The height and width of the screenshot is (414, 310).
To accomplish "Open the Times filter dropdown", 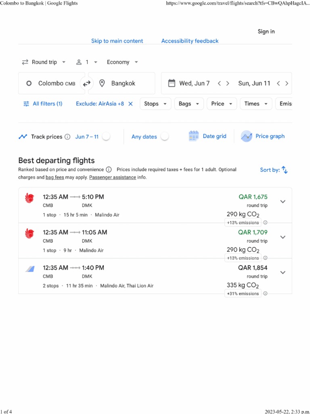I will (x=256, y=104).
